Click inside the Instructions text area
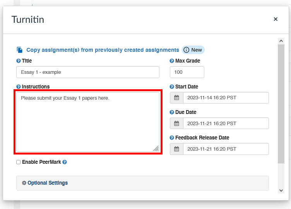The width and height of the screenshot is (291, 209). [88, 122]
